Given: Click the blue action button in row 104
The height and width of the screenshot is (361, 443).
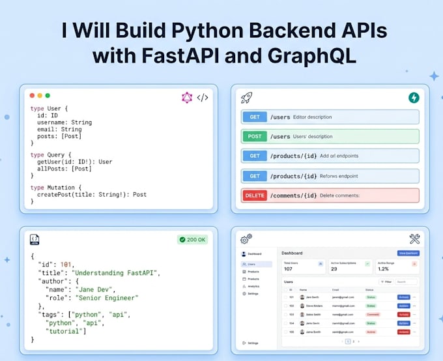Looking at the screenshot, I should click(x=404, y=323).
